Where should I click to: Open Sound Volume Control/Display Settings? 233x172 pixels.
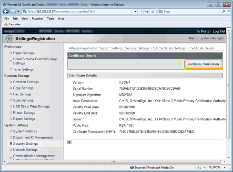click(x=35, y=61)
